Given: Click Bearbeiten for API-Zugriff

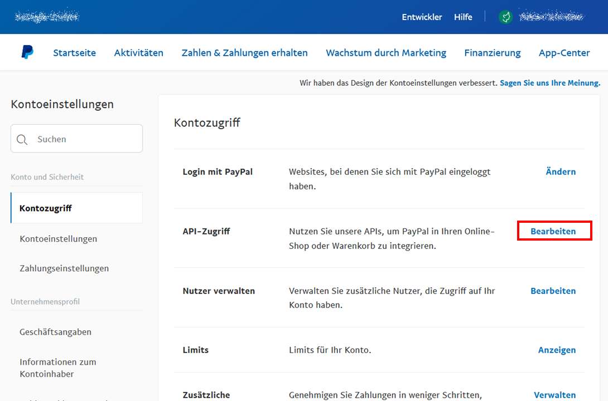Looking at the screenshot, I should click(x=553, y=231).
